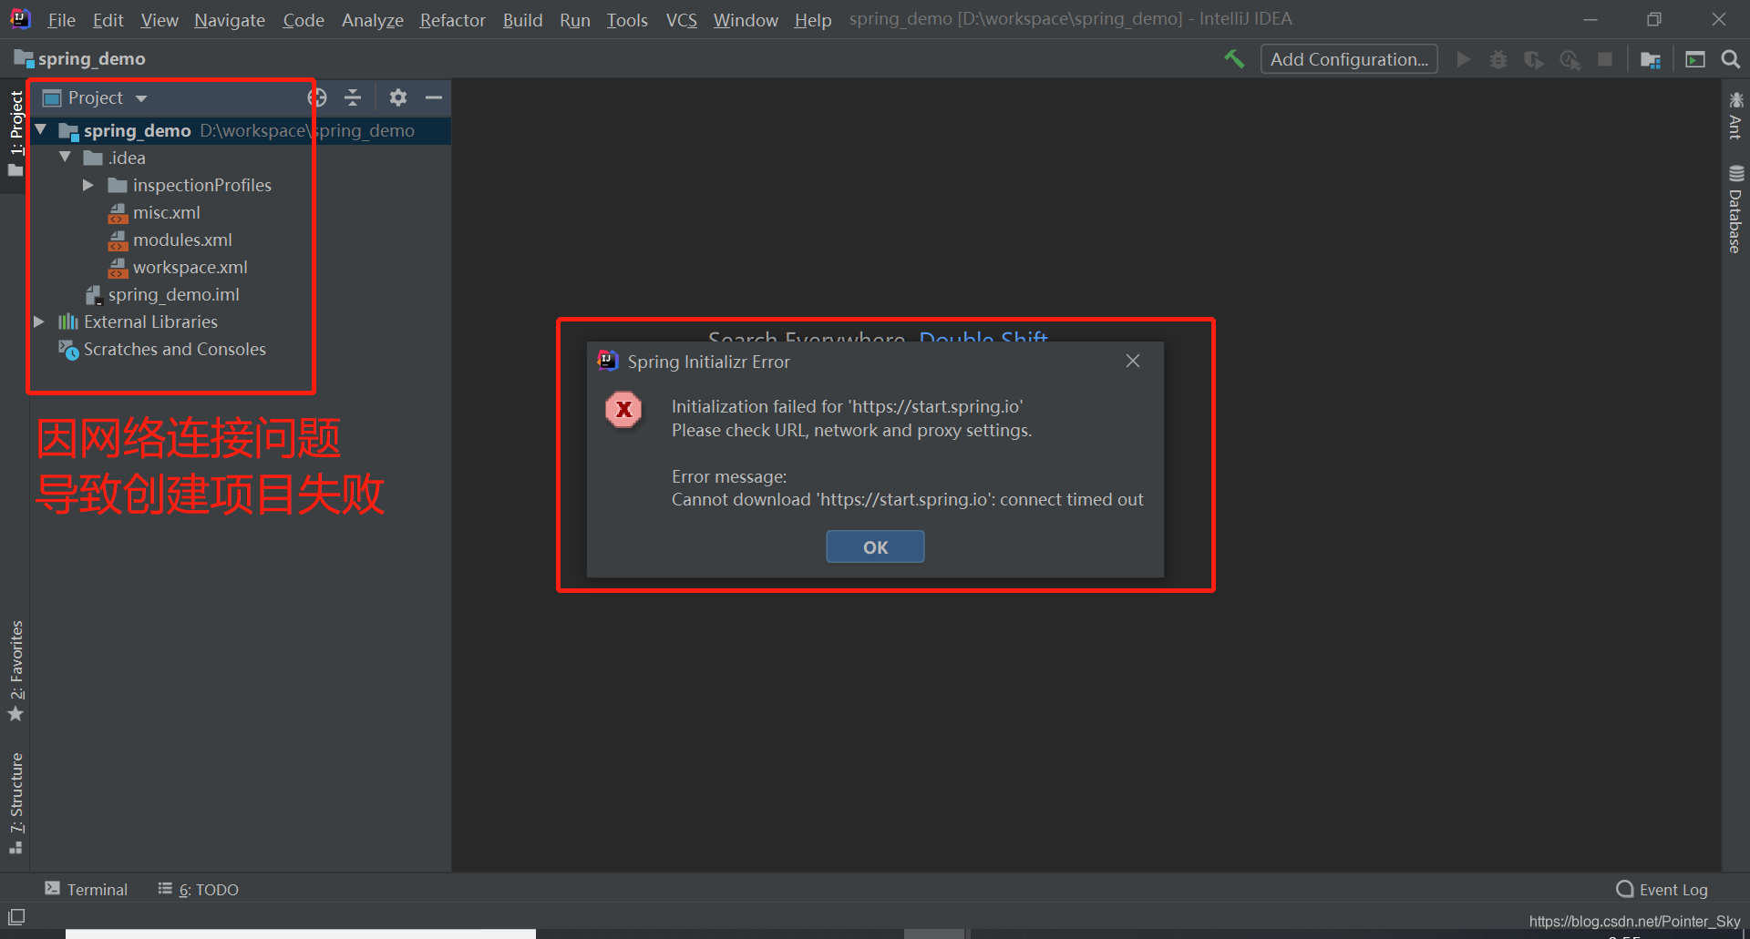The height and width of the screenshot is (939, 1750).
Task: Click the Run with Coverage icon
Action: coord(1534,59)
